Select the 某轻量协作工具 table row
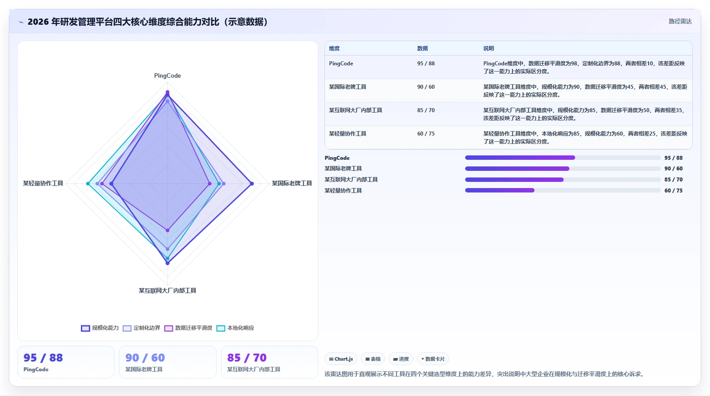 click(508, 137)
